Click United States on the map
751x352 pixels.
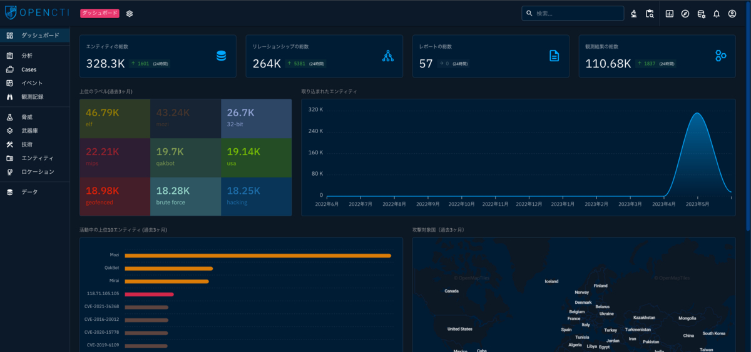[460, 329]
